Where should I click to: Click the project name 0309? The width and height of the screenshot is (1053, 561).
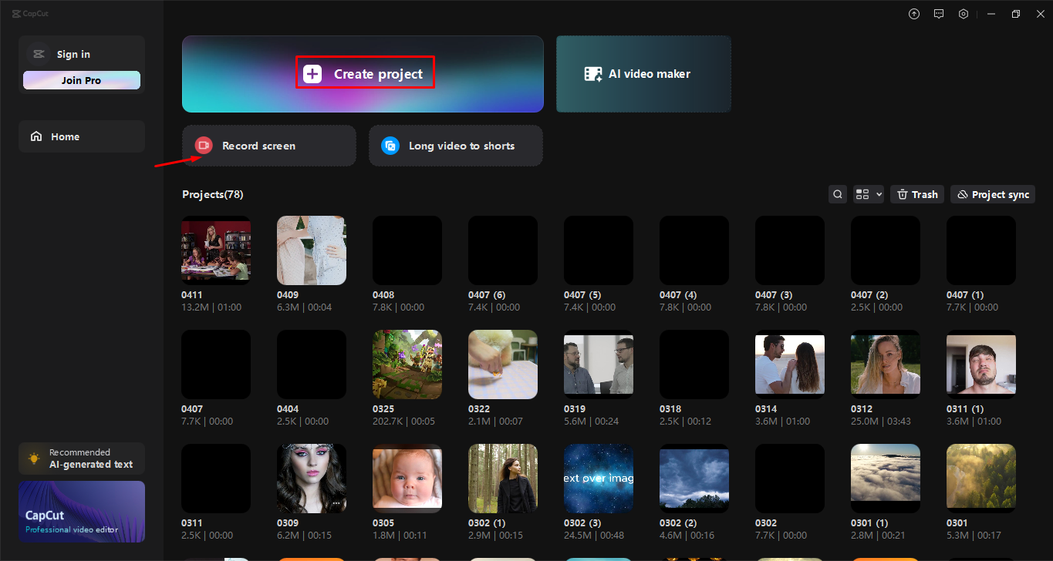288,523
